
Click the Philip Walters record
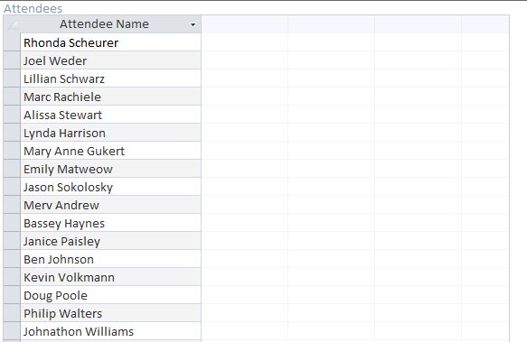tap(110, 313)
